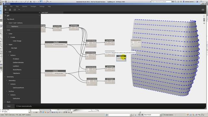
Task: Switch to the test1.dyn workspace tab
Action: tap(45, 12)
